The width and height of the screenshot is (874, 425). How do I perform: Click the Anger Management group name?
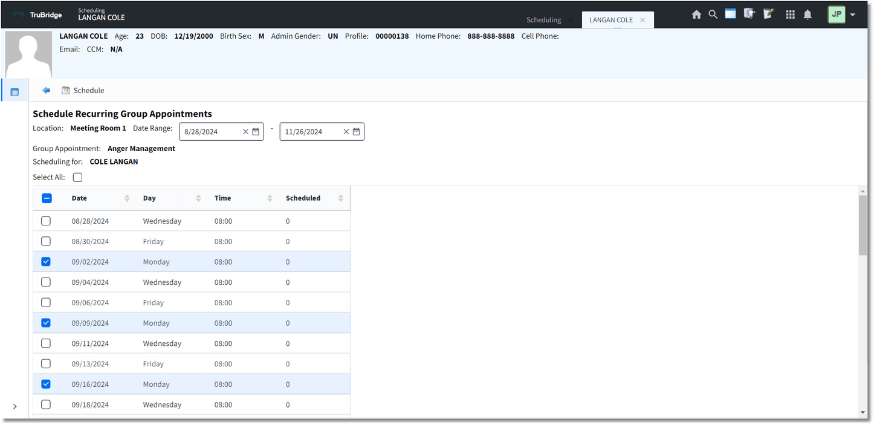(141, 149)
